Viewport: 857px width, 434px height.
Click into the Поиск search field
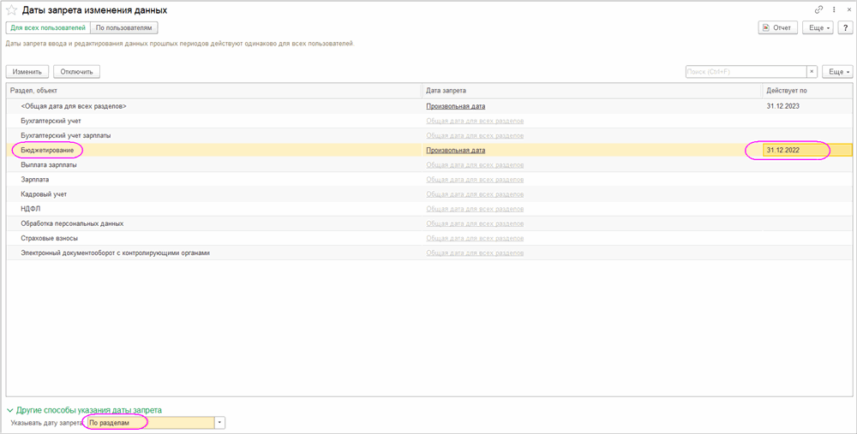click(746, 72)
